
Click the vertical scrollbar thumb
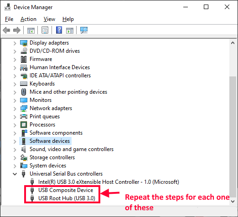233,137
